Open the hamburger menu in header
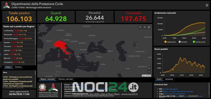 click(x=207, y=5)
